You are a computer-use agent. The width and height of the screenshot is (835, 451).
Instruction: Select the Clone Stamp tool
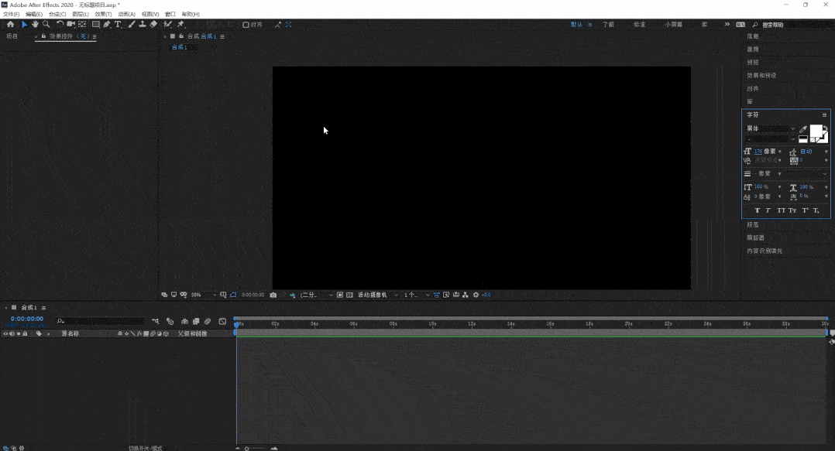point(143,25)
